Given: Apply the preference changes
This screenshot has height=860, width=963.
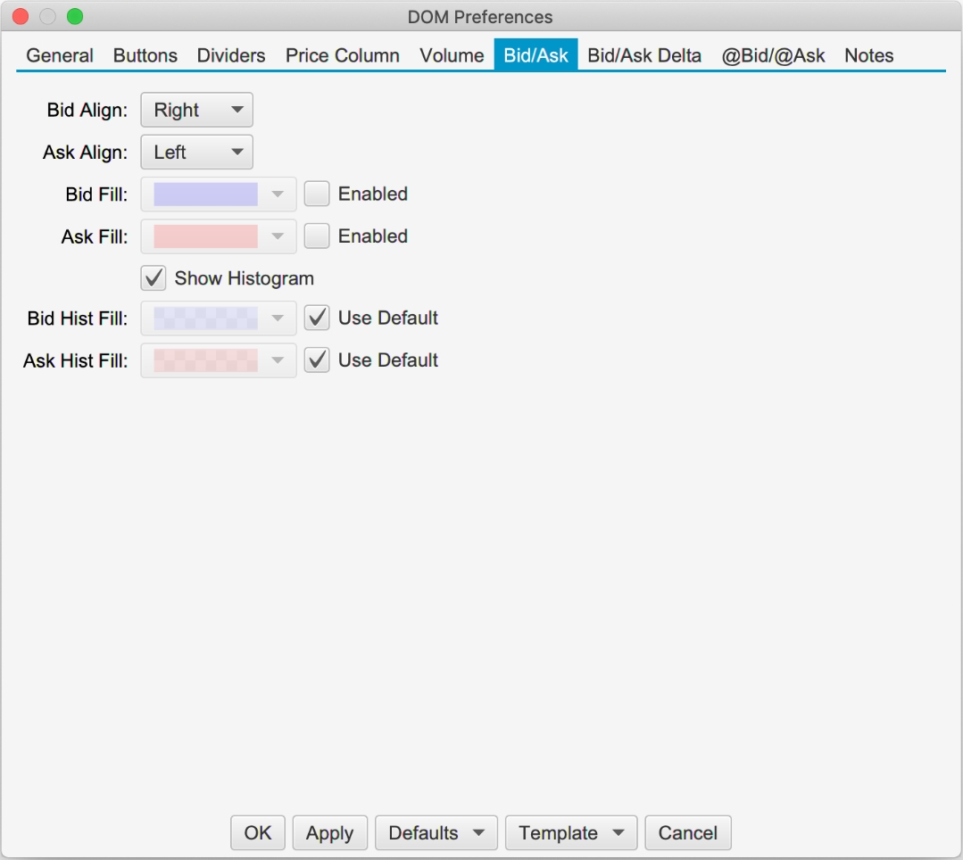Looking at the screenshot, I should tap(330, 833).
